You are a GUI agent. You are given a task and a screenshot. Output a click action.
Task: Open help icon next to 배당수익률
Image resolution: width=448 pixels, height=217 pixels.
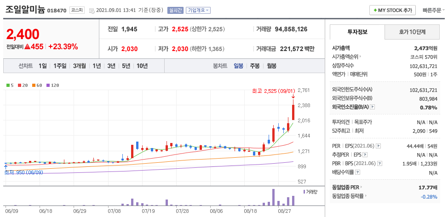358,172
